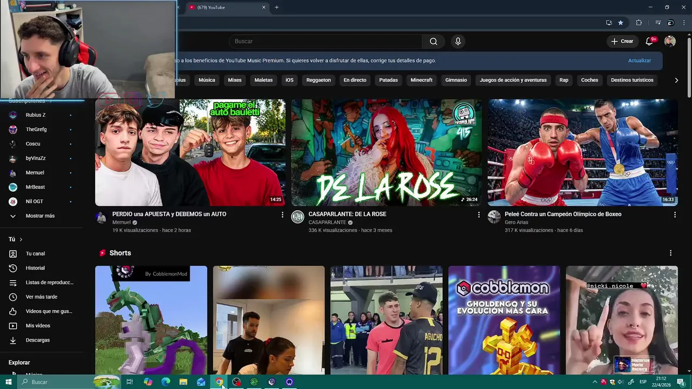The image size is (692, 389).
Task: Open Chrome from Windows taskbar
Action: pos(219,382)
